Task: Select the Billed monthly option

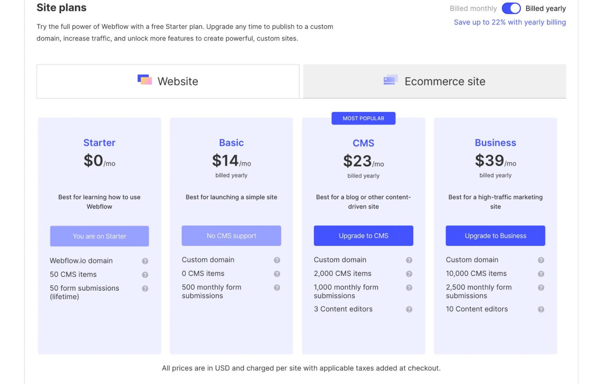Action: click(473, 8)
